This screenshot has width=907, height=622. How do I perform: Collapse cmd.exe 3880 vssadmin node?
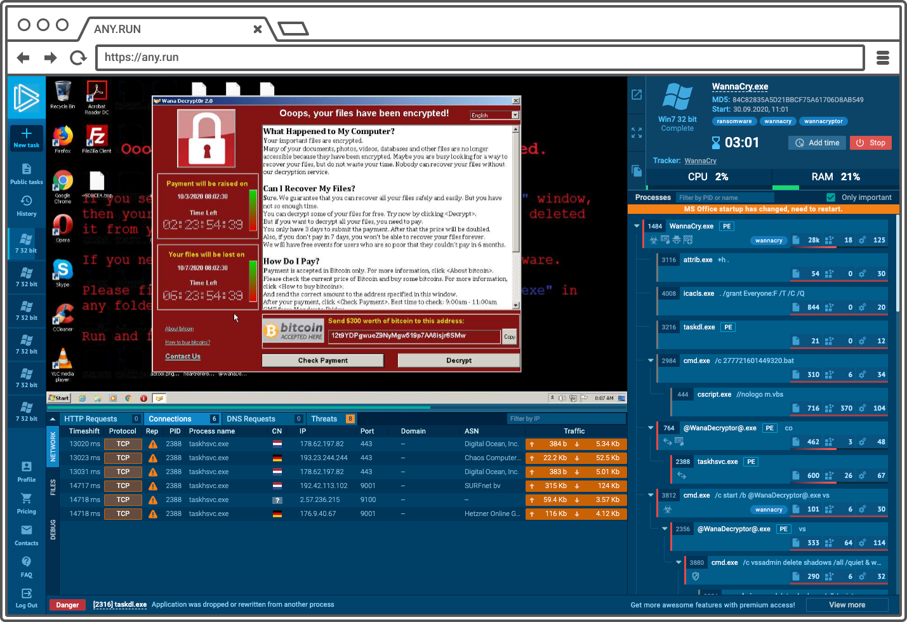pos(679,562)
